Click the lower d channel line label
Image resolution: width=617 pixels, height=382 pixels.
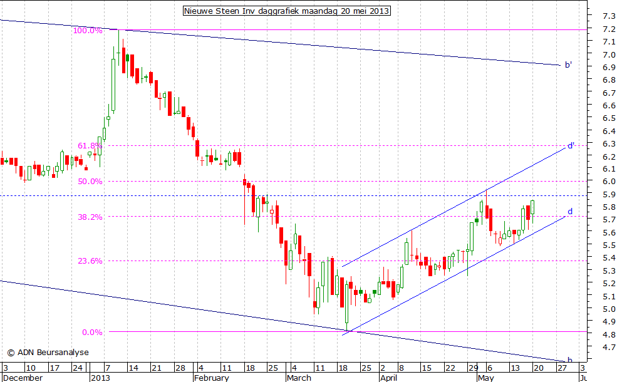pos(570,212)
